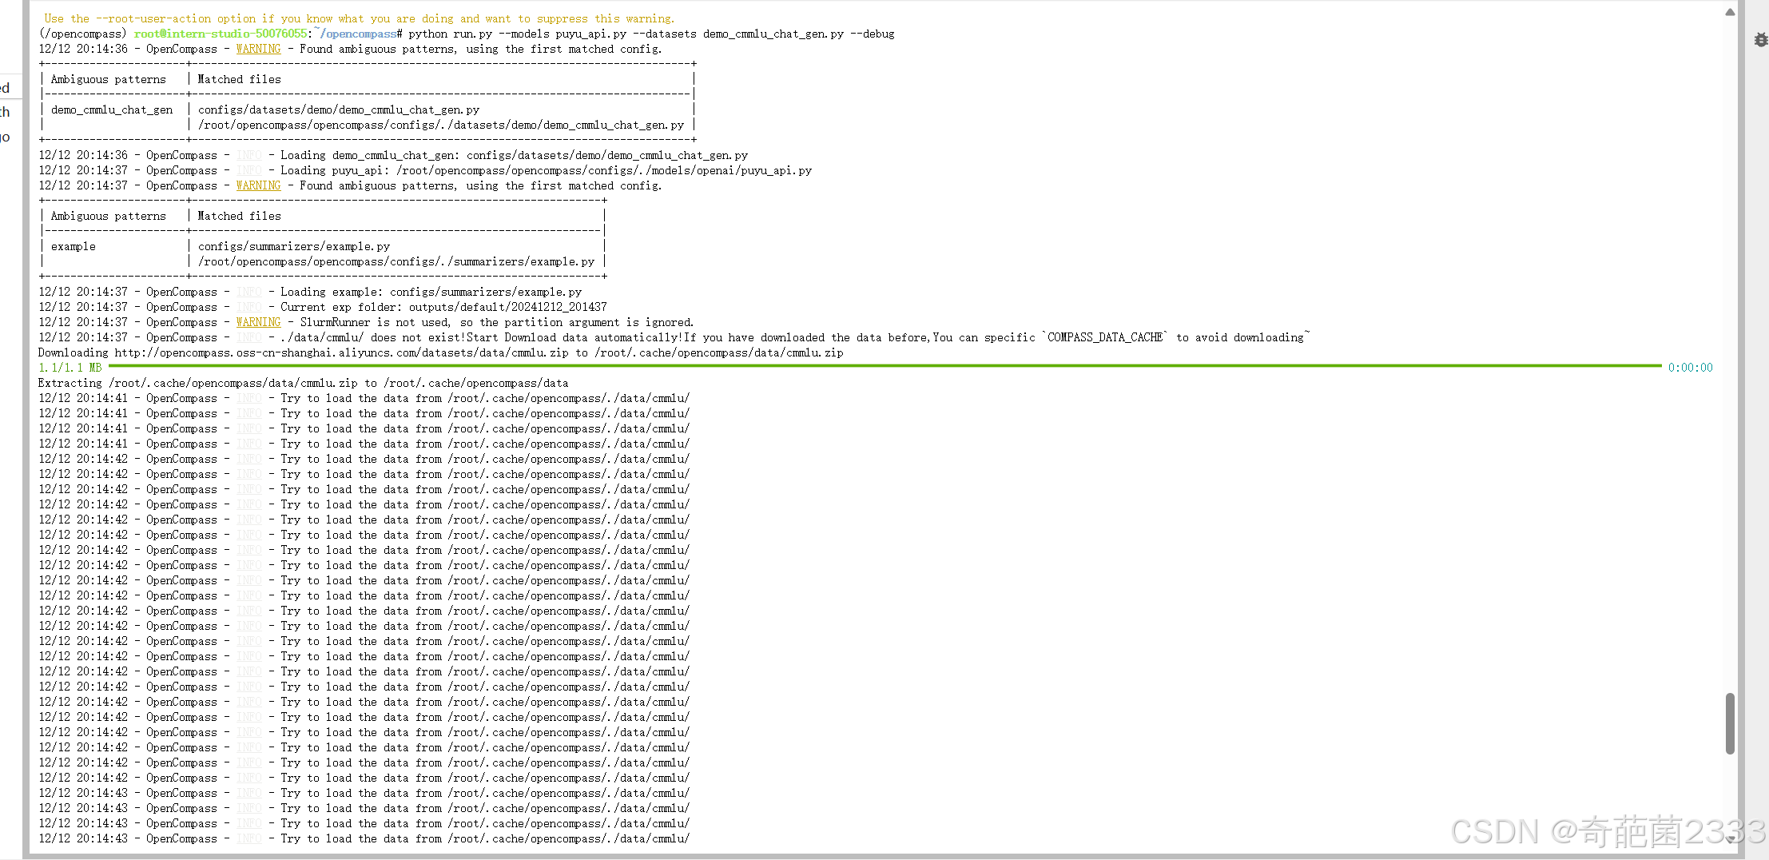1769x860 pixels.
Task: Click the bug/debug icon at top right
Action: click(1760, 40)
